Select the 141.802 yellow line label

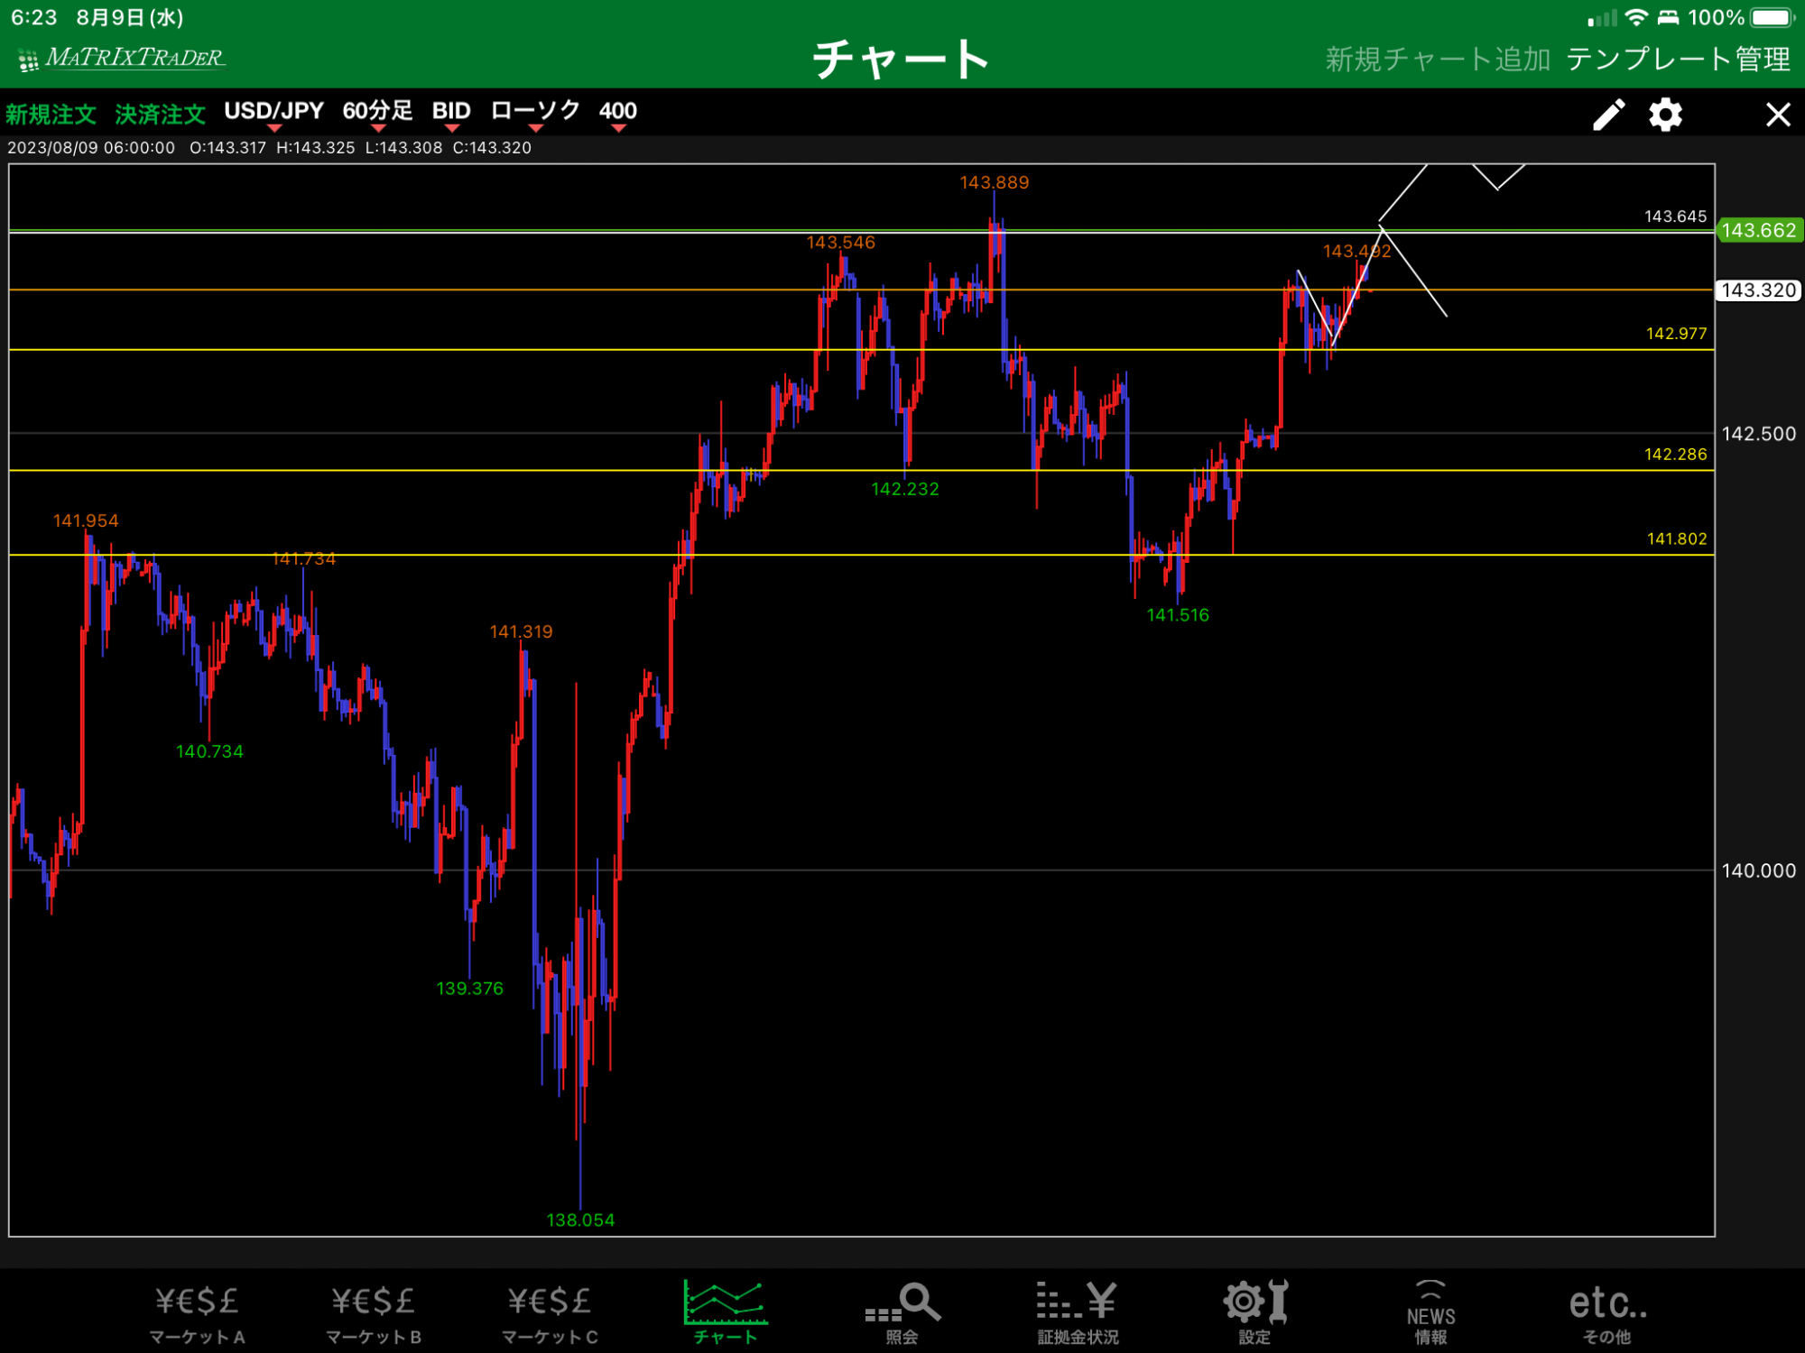click(x=1677, y=539)
